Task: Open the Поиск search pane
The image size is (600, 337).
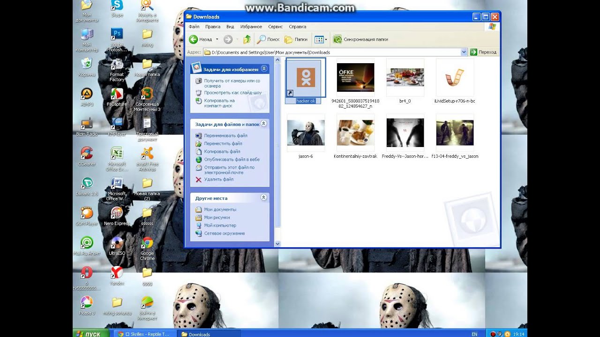Action: pyautogui.click(x=268, y=39)
